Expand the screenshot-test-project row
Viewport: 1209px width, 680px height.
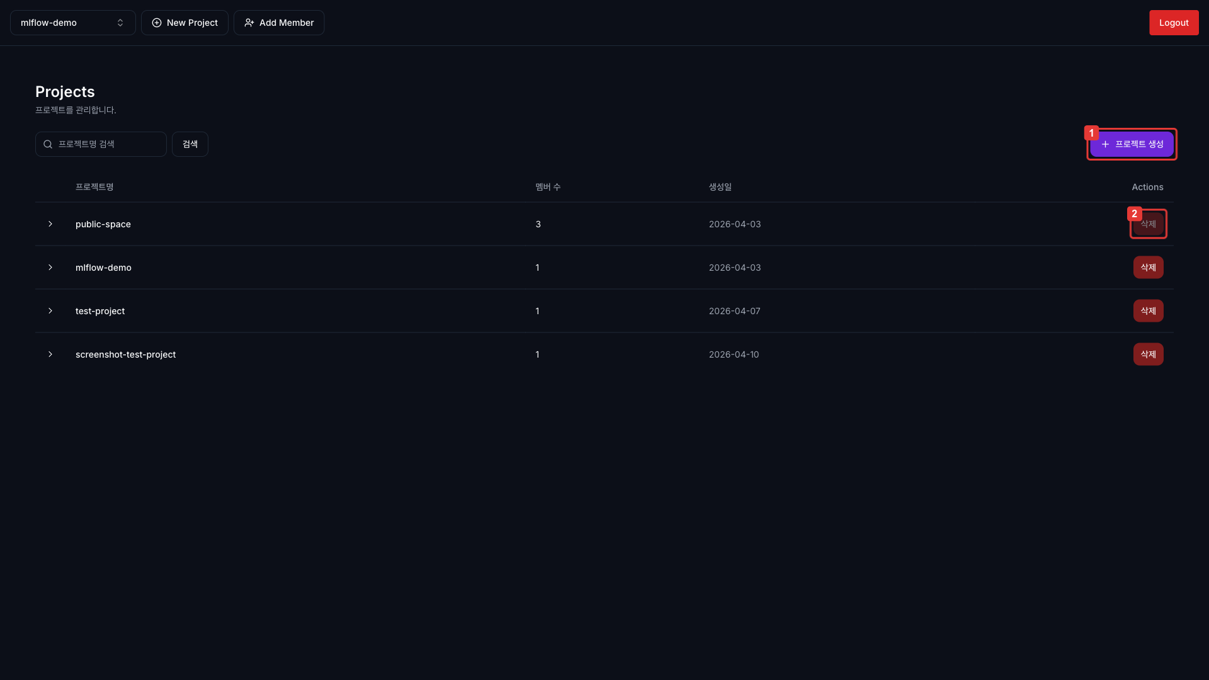50,354
